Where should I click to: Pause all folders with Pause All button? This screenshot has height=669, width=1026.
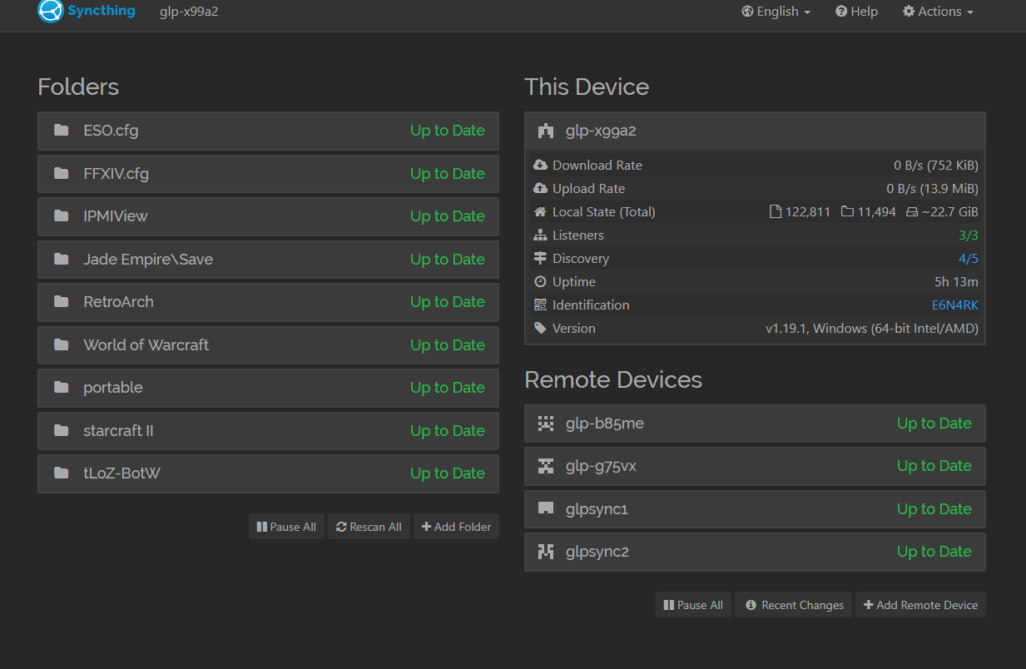click(x=286, y=527)
